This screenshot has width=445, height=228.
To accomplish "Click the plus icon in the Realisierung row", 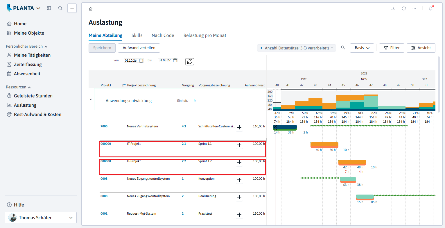I will coord(239,197).
